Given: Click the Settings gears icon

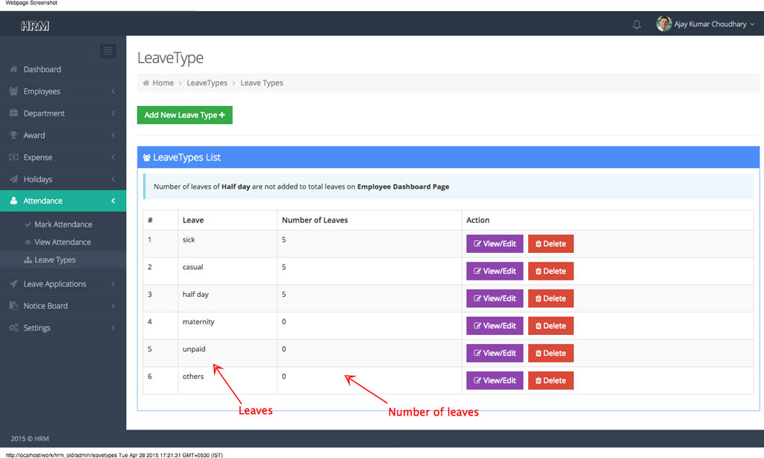Looking at the screenshot, I should click(13, 328).
